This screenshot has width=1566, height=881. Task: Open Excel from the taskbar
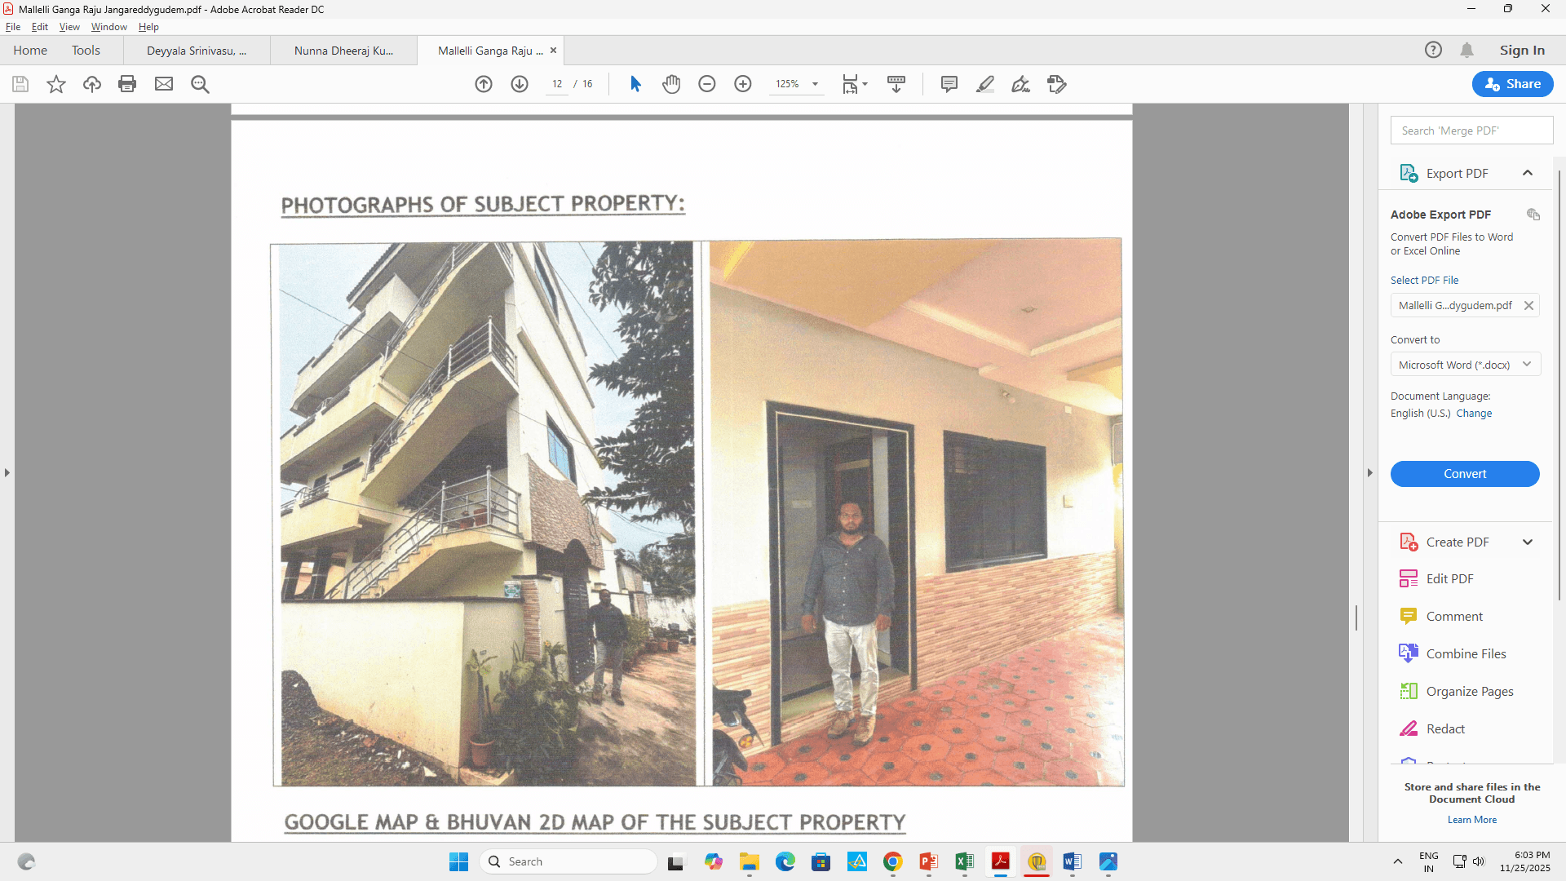coord(965,861)
